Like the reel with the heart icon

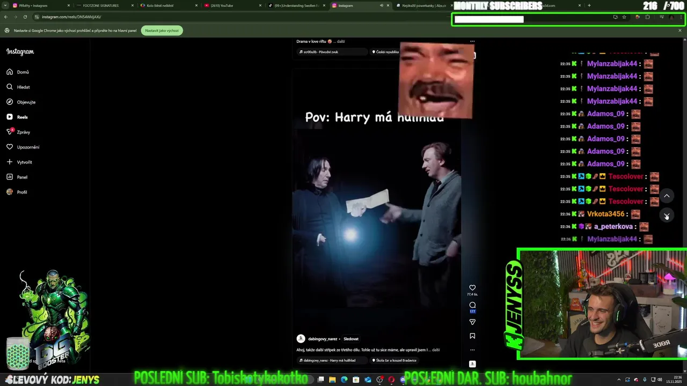472,288
